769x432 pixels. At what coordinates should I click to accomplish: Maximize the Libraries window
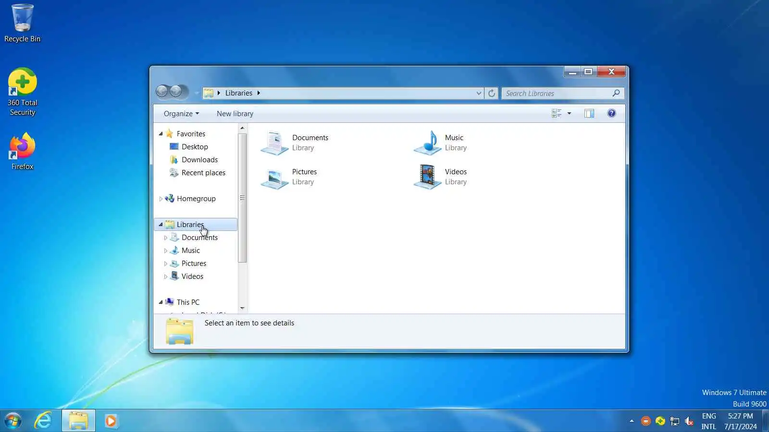[588, 72]
